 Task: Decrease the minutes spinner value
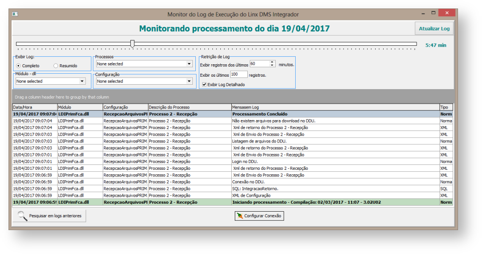click(x=272, y=65)
